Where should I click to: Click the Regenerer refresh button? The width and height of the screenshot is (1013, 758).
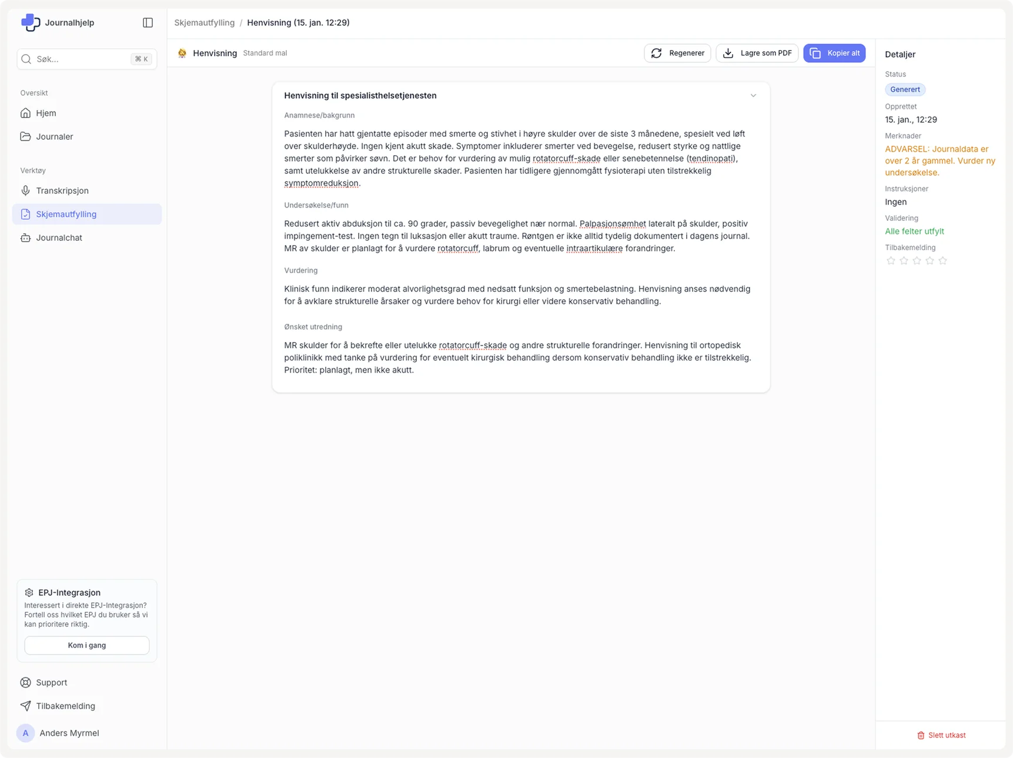[x=677, y=53]
